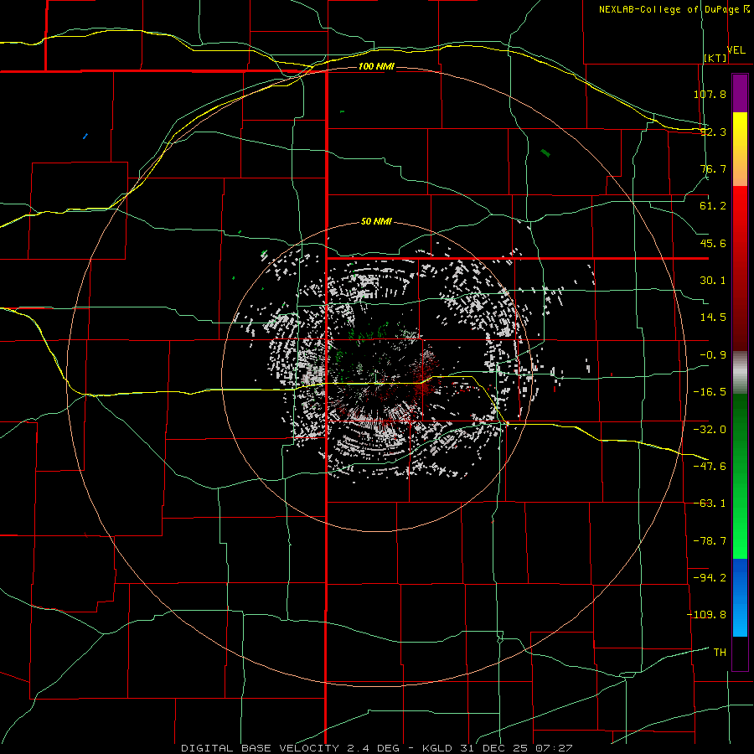Click the 30.1 velocity scale value
The width and height of the screenshot is (754, 754).
[x=713, y=281]
